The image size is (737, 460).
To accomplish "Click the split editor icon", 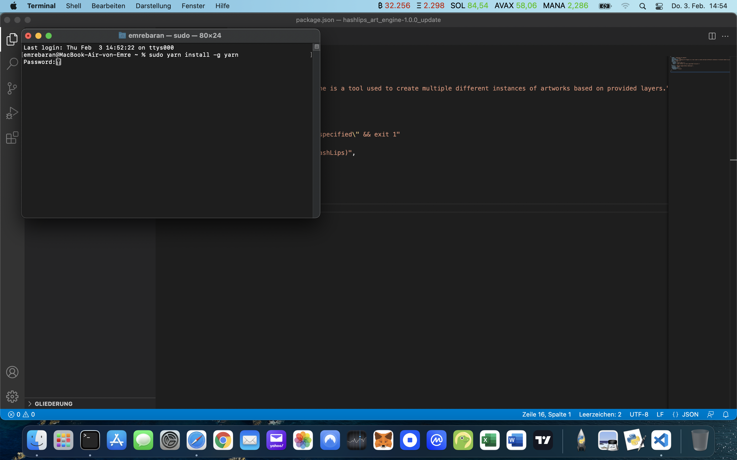I will pyautogui.click(x=712, y=36).
